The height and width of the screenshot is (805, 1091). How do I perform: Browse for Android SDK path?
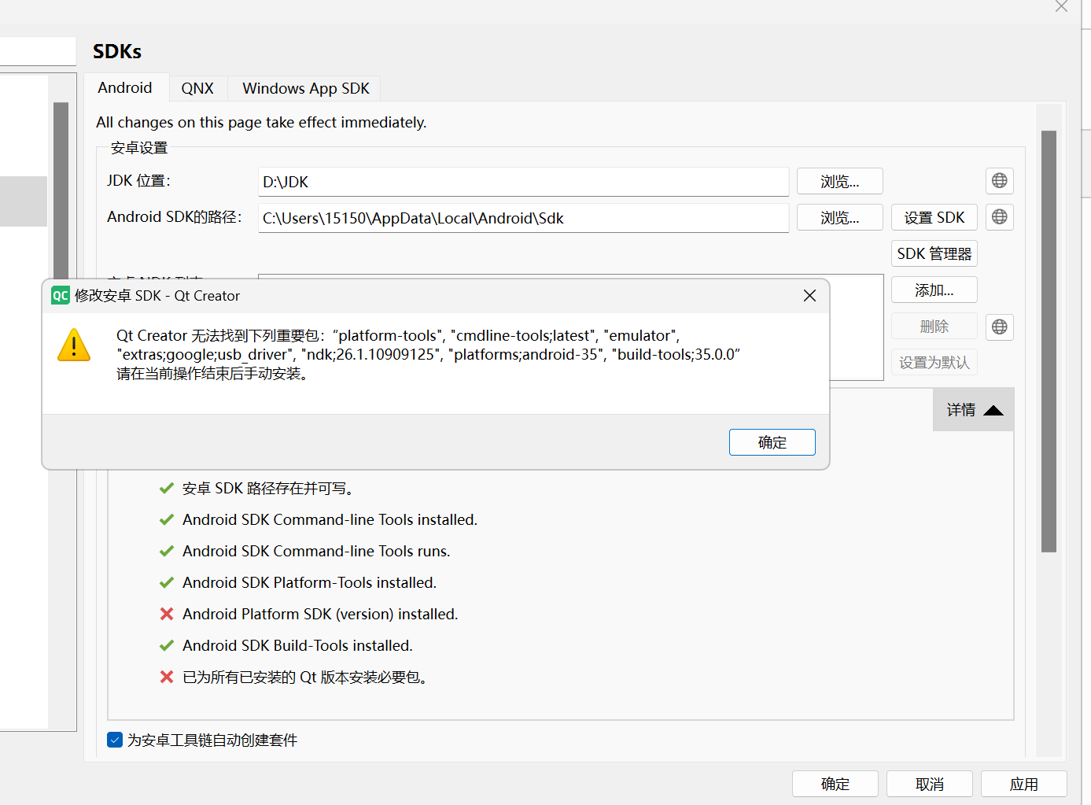[x=839, y=217]
